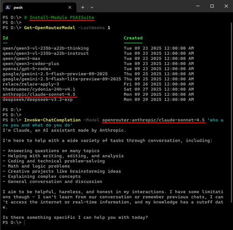Screen dimensions: 233x230
Task: Click the Sat 09 27 2025 created date
Action: point(158,89)
